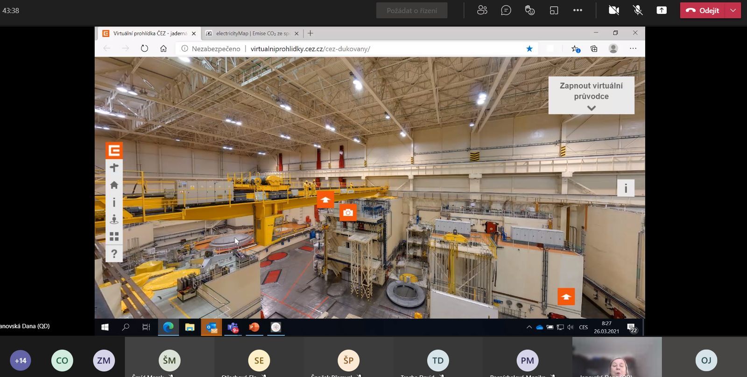Click the orange camera hotspot in the panorama
The image size is (747, 377).
pyautogui.click(x=348, y=212)
